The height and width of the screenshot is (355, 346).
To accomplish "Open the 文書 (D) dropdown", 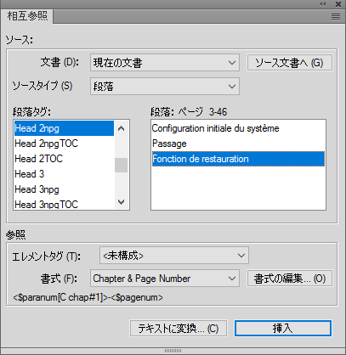I will pyautogui.click(x=165, y=63).
